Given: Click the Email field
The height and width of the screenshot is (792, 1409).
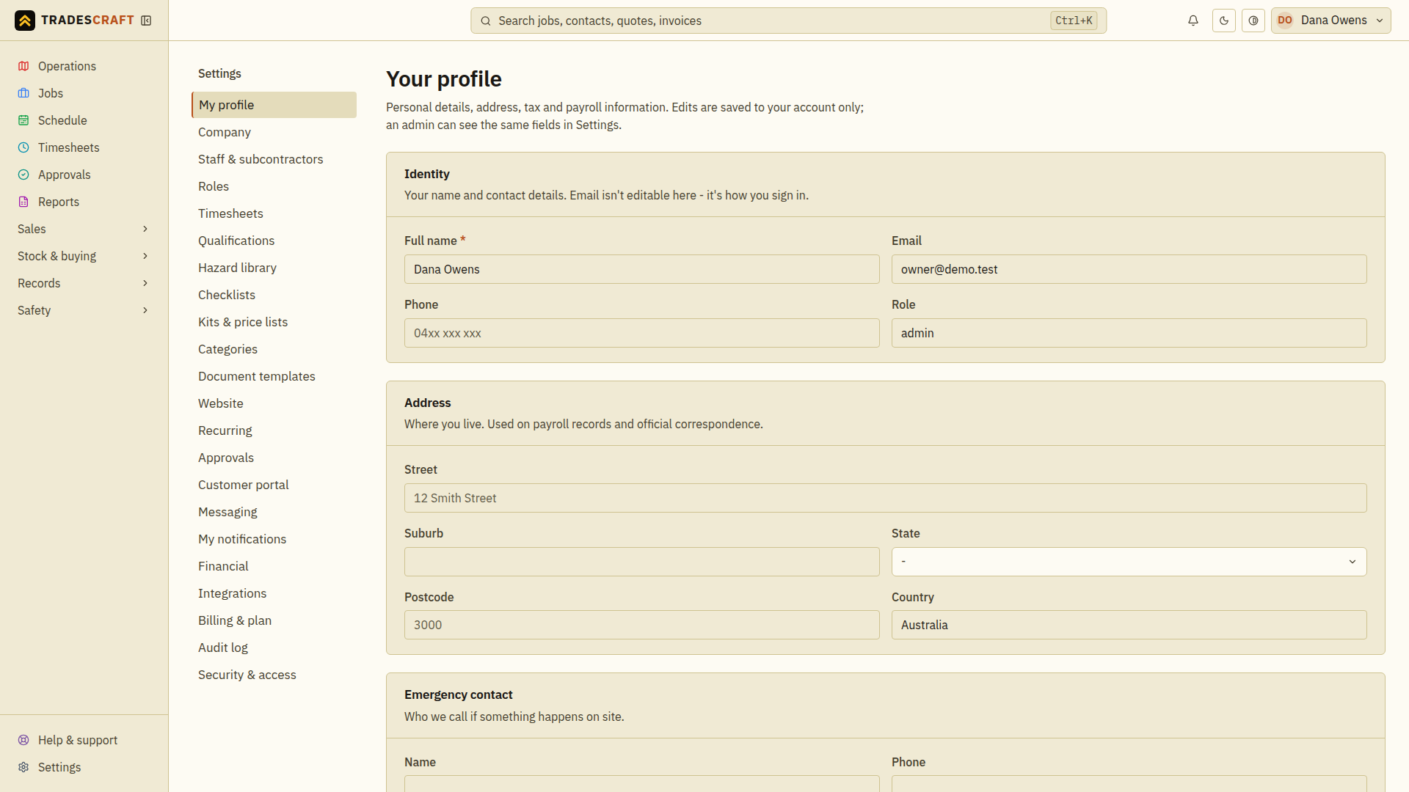Looking at the screenshot, I should click(x=1129, y=269).
